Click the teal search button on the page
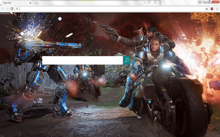Screen dimensions: 220x137 pyautogui.click(x=126, y=60)
